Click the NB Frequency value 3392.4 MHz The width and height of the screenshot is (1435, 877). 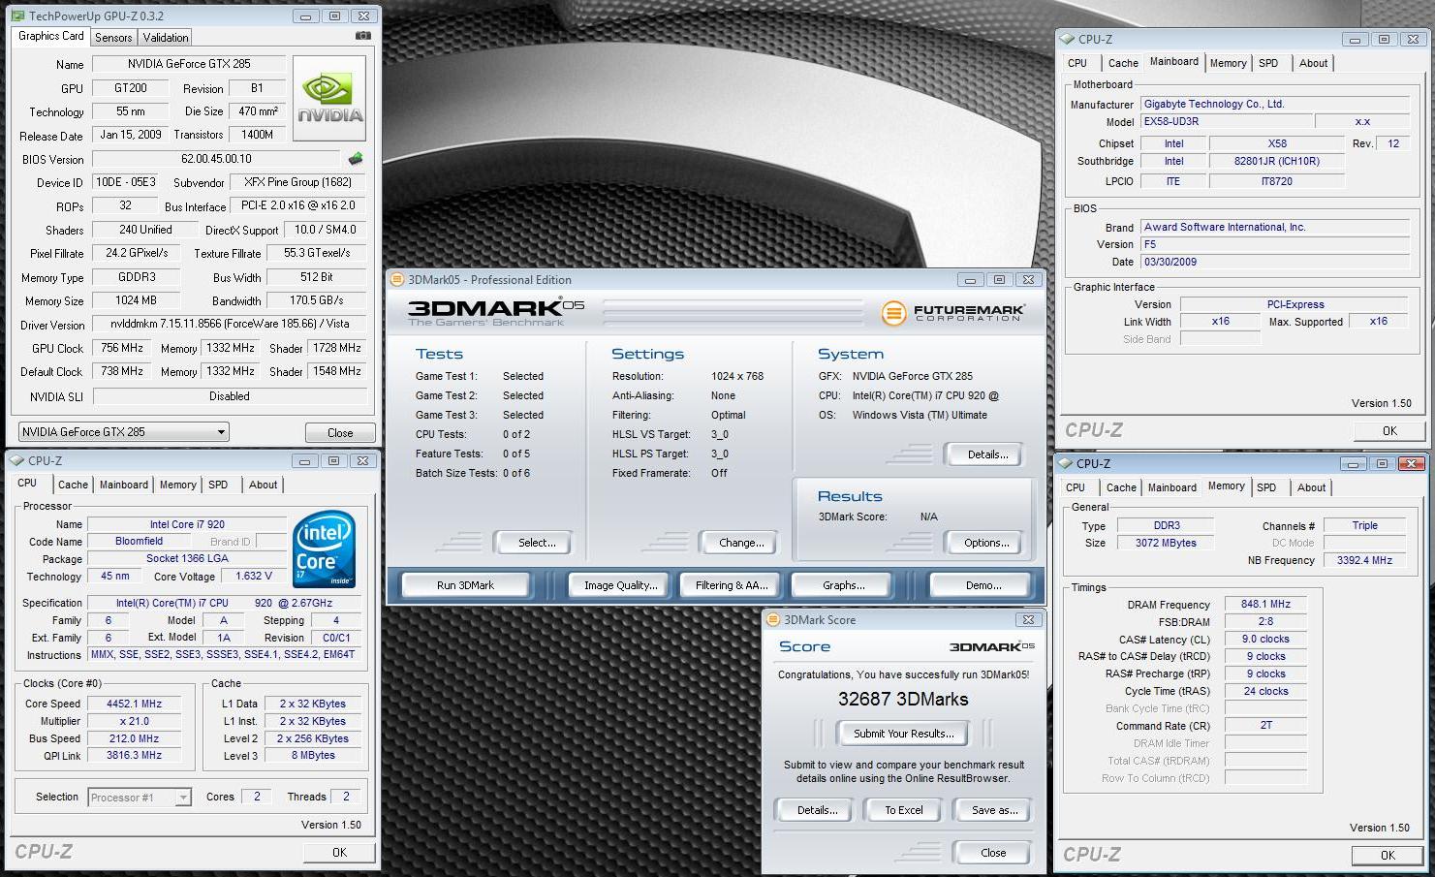(x=1364, y=560)
